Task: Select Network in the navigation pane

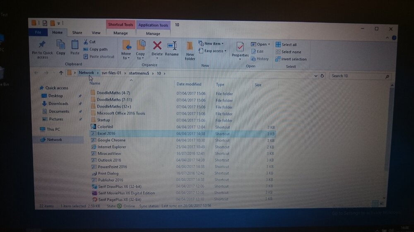Action: click(x=51, y=140)
